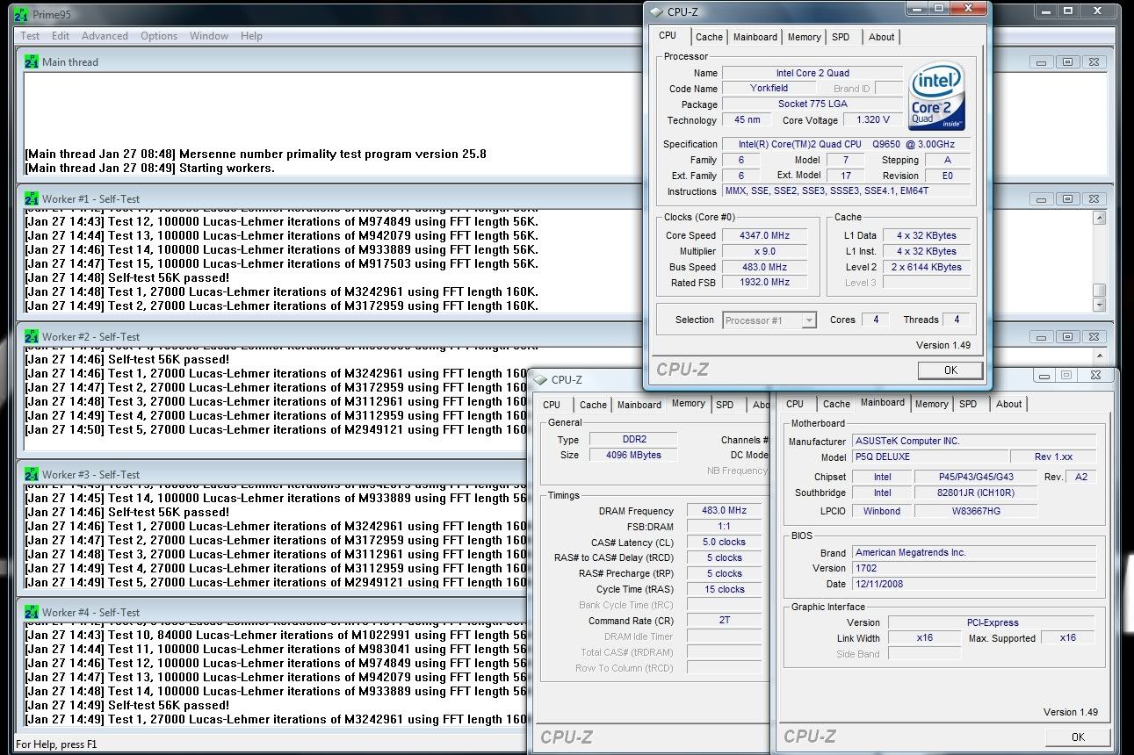Click the FSB:DRAM 1:1 value
The image size is (1134, 755).
point(724,527)
